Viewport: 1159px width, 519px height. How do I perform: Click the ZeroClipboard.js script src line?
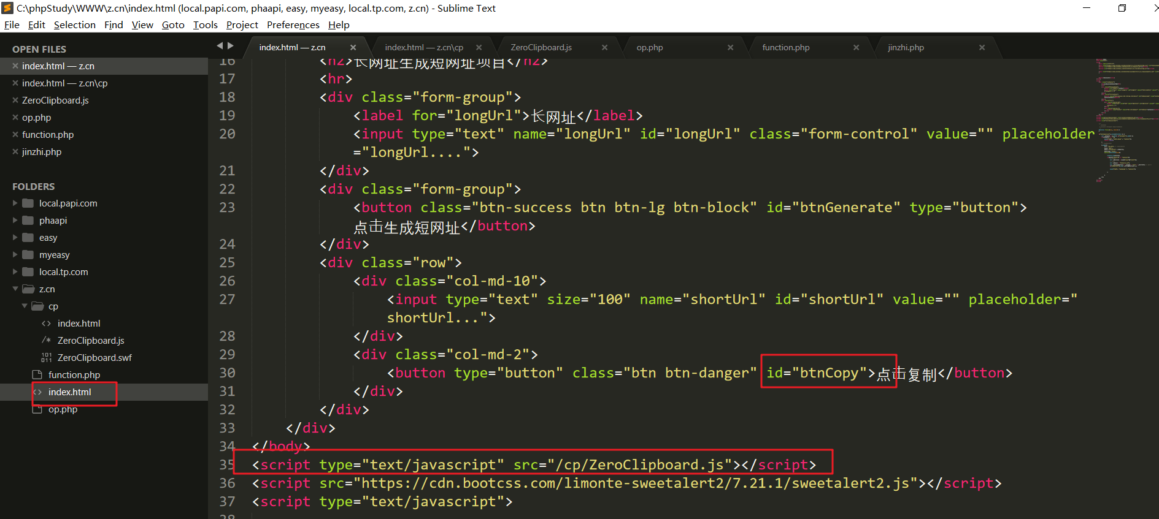click(x=534, y=465)
